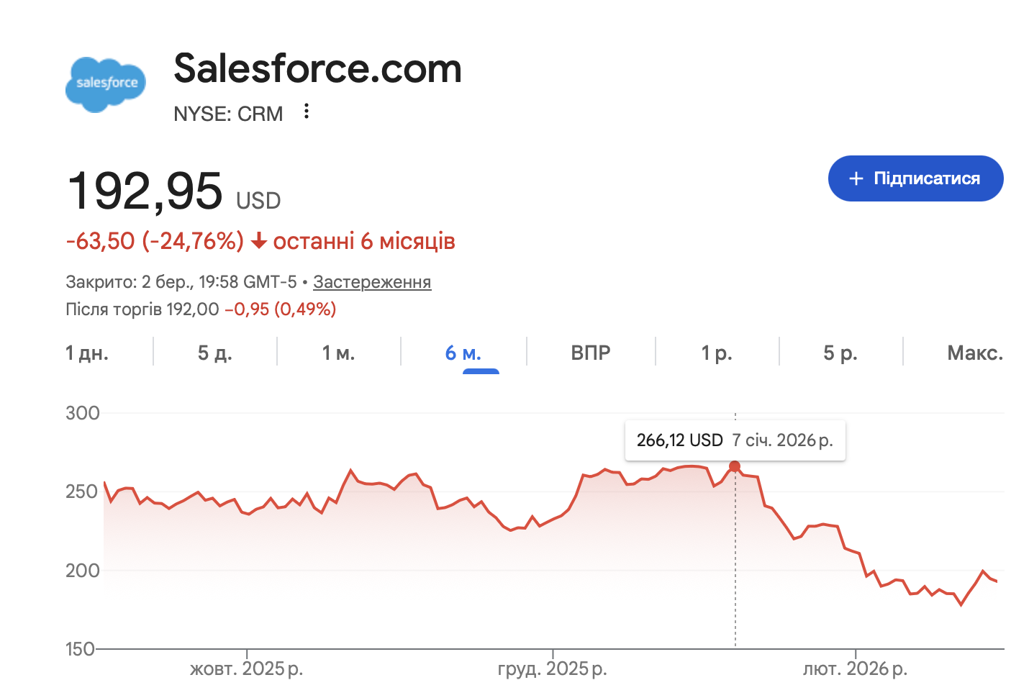The width and height of the screenshot is (1029, 698).
Task: Click the red down arrow indicator
Action: 258,242
